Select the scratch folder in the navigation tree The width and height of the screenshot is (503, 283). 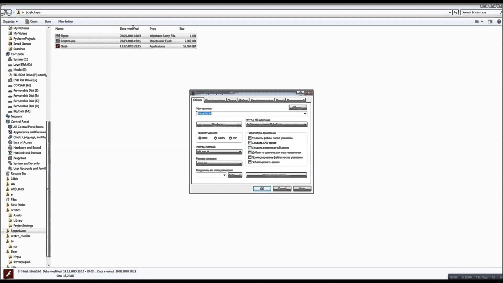16,210
